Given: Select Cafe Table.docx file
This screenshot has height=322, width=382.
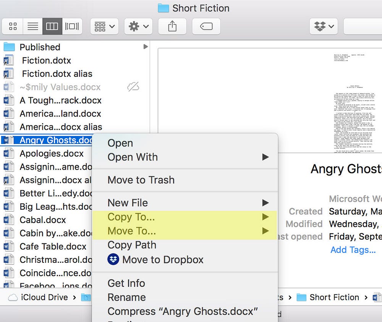Looking at the screenshot, I should click(47, 246).
